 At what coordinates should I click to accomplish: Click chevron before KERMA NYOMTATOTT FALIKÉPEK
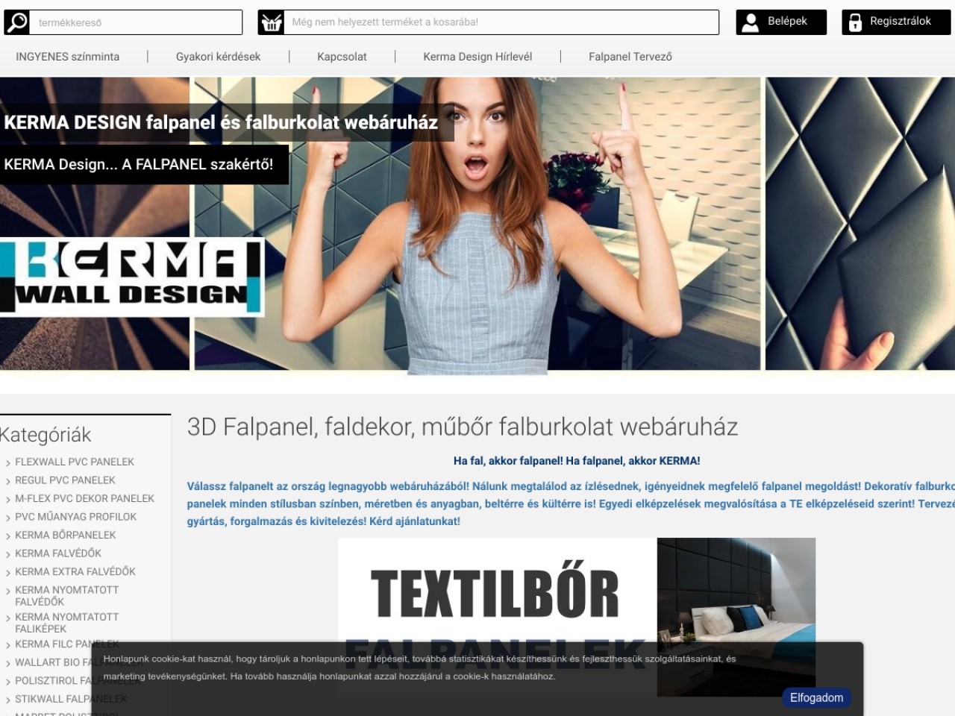7,618
